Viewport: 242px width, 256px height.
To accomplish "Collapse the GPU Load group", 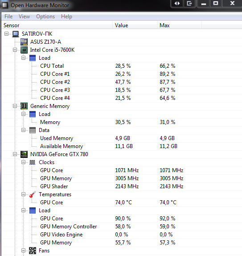I will [x=23, y=211].
